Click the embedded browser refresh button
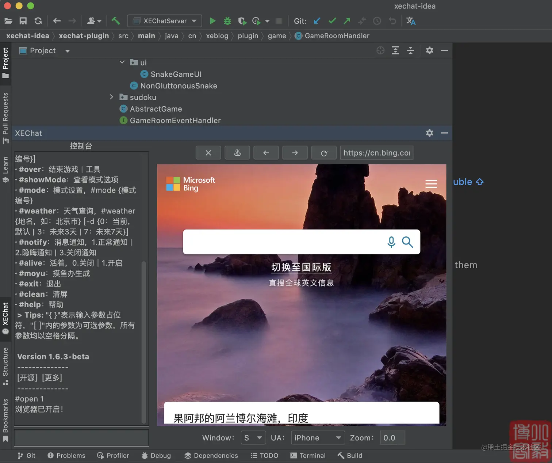552x463 pixels. coord(324,153)
